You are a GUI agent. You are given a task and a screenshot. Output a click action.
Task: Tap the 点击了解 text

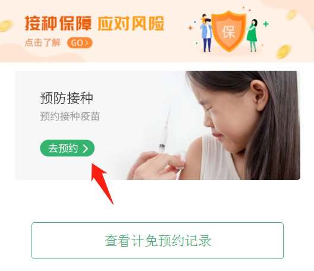click(x=42, y=43)
